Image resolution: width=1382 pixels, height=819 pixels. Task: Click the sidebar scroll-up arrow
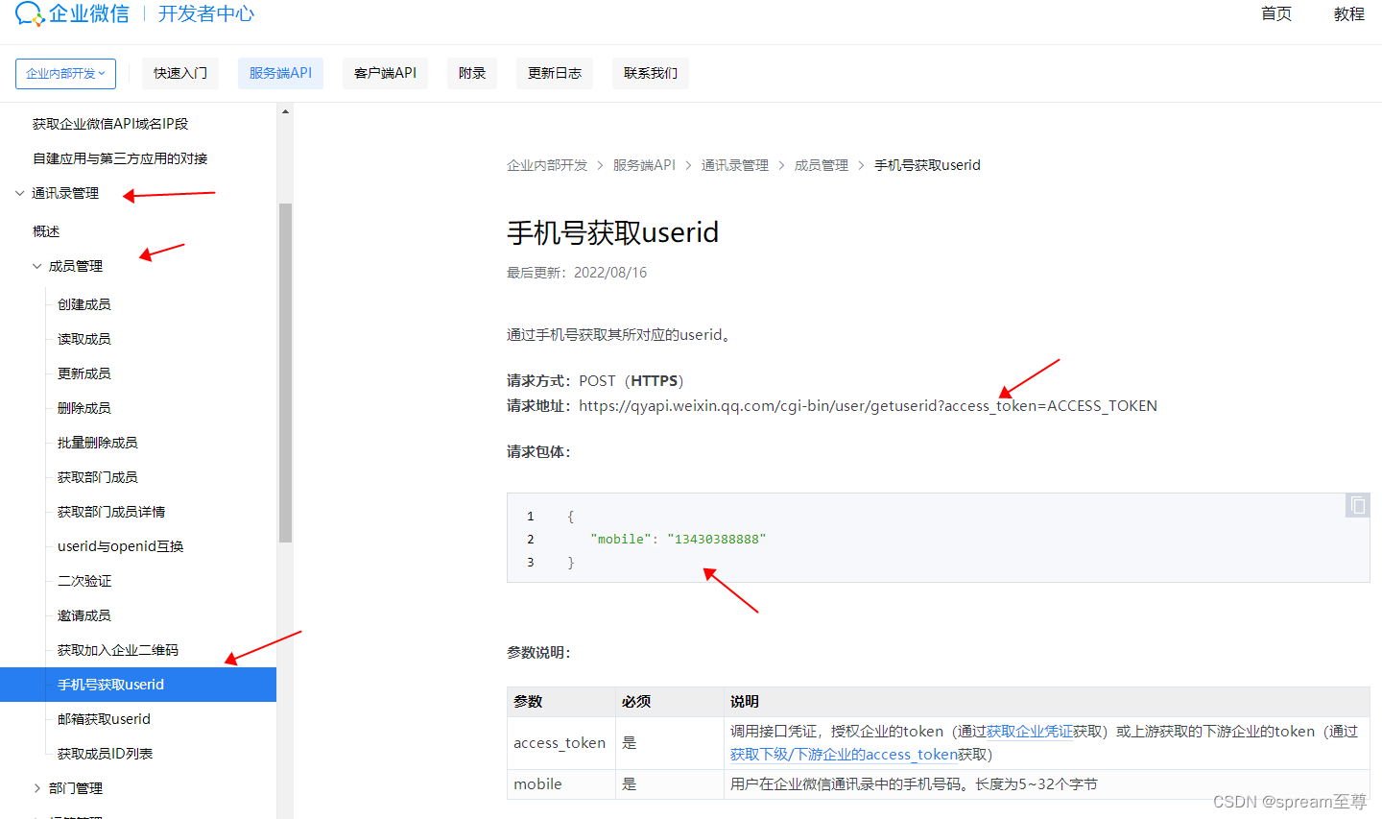tap(285, 112)
